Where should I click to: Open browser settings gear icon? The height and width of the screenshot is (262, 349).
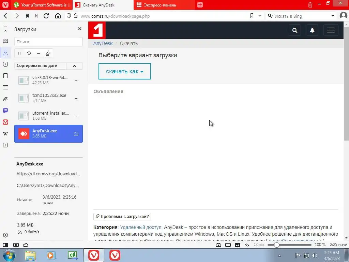click(5, 235)
